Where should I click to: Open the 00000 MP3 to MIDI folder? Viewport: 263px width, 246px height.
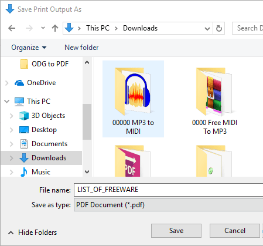pyautogui.click(x=133, y=99)
